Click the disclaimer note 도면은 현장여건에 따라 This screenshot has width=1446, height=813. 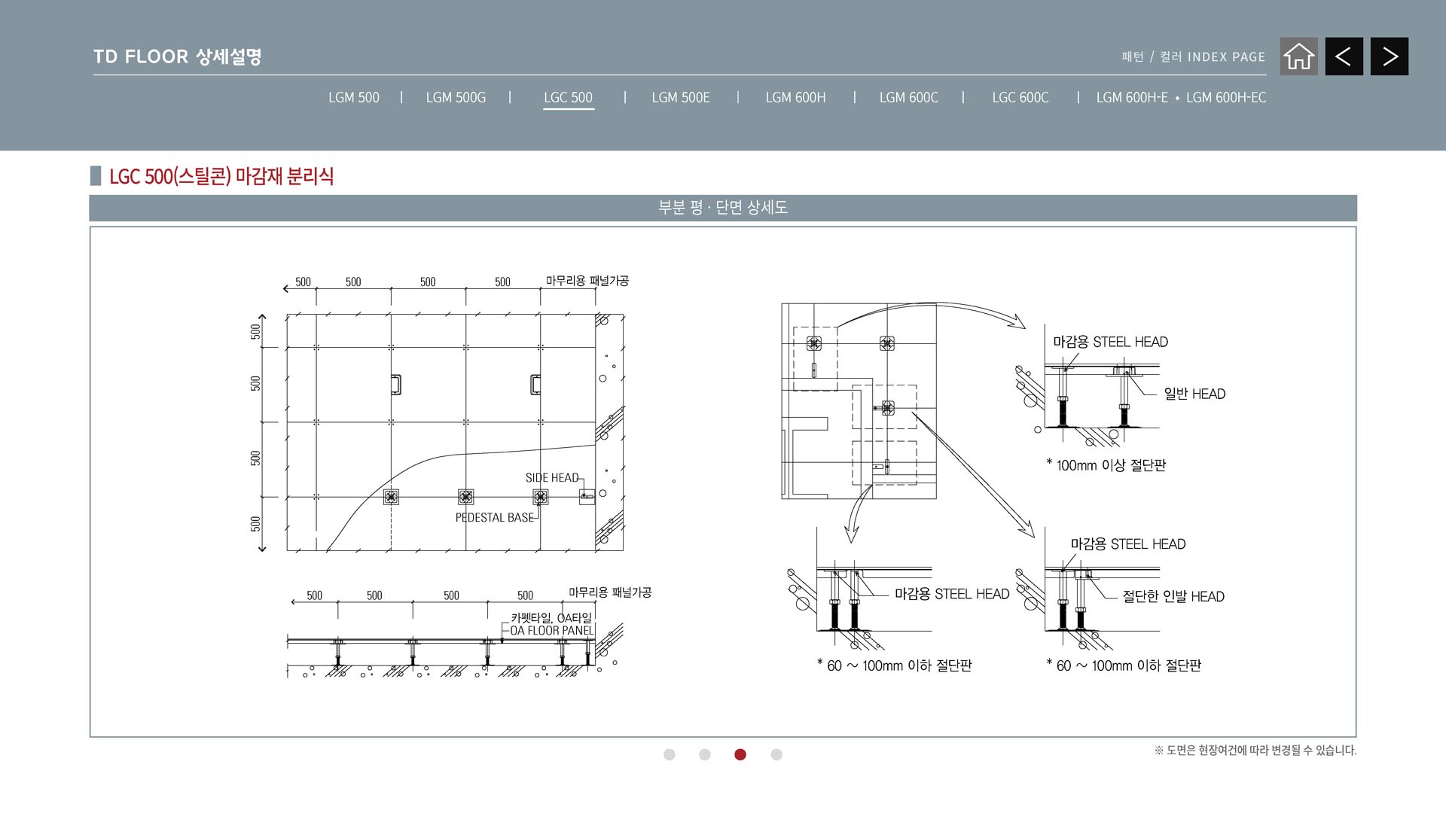click(x=1255, y=751)
